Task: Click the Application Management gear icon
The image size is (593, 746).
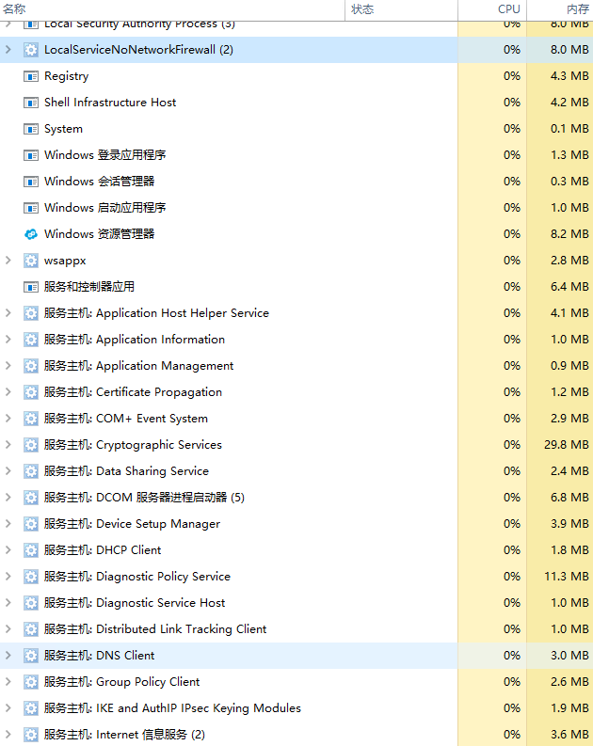Action: [31, 366]
